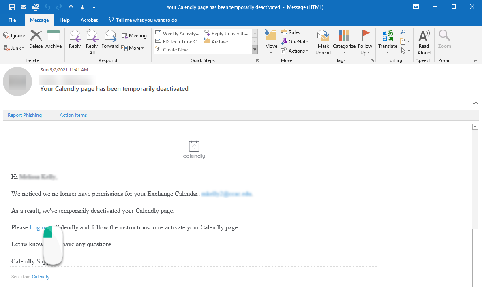Image resolution: width=482 pixels, height=287 pixels.
Task: Open the Related items dropdown in Editing
Action: tap(405, 41)
